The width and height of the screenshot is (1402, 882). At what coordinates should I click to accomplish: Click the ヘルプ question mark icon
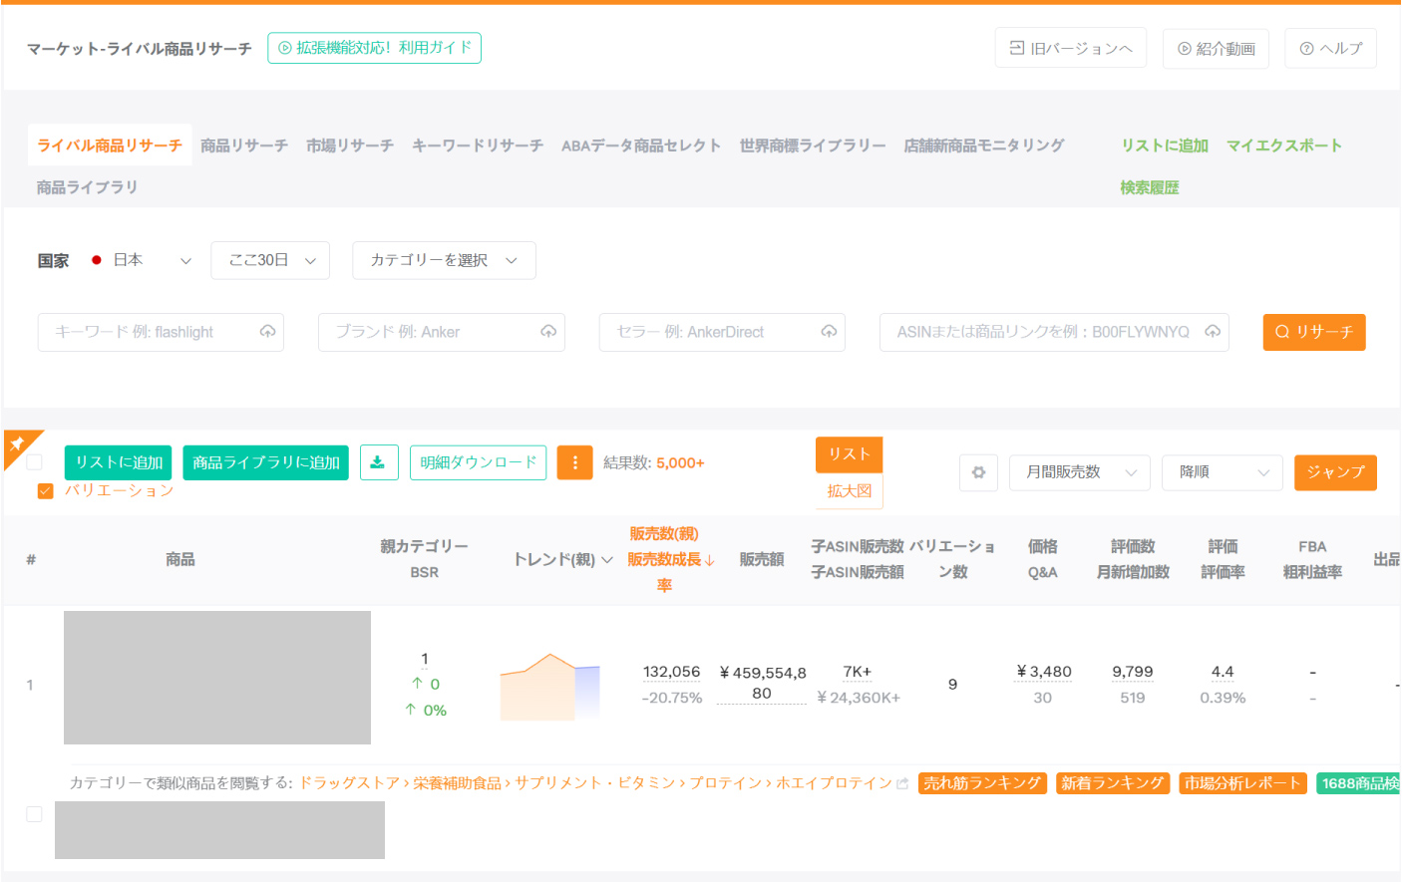1306,48
